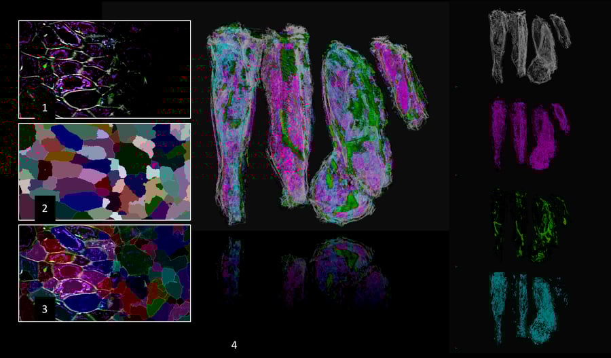
Task: Open panel 3 segmentation overlay image
Action: click(105, 273)
